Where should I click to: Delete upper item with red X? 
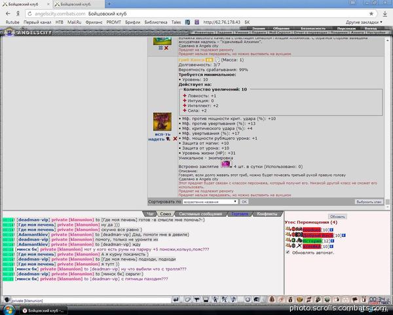tap(166, 48)
